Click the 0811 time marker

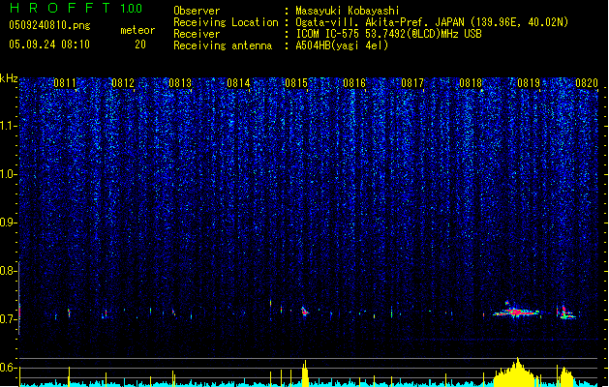pos(65,83)
